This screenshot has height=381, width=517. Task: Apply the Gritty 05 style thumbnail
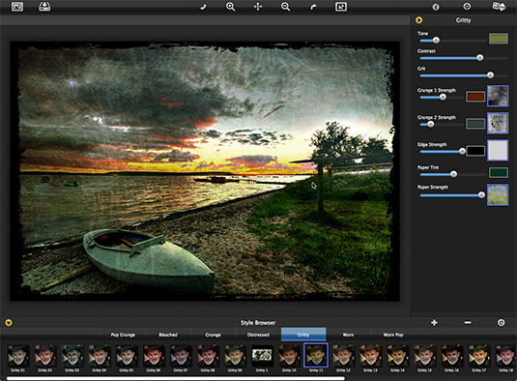point(127,356)
